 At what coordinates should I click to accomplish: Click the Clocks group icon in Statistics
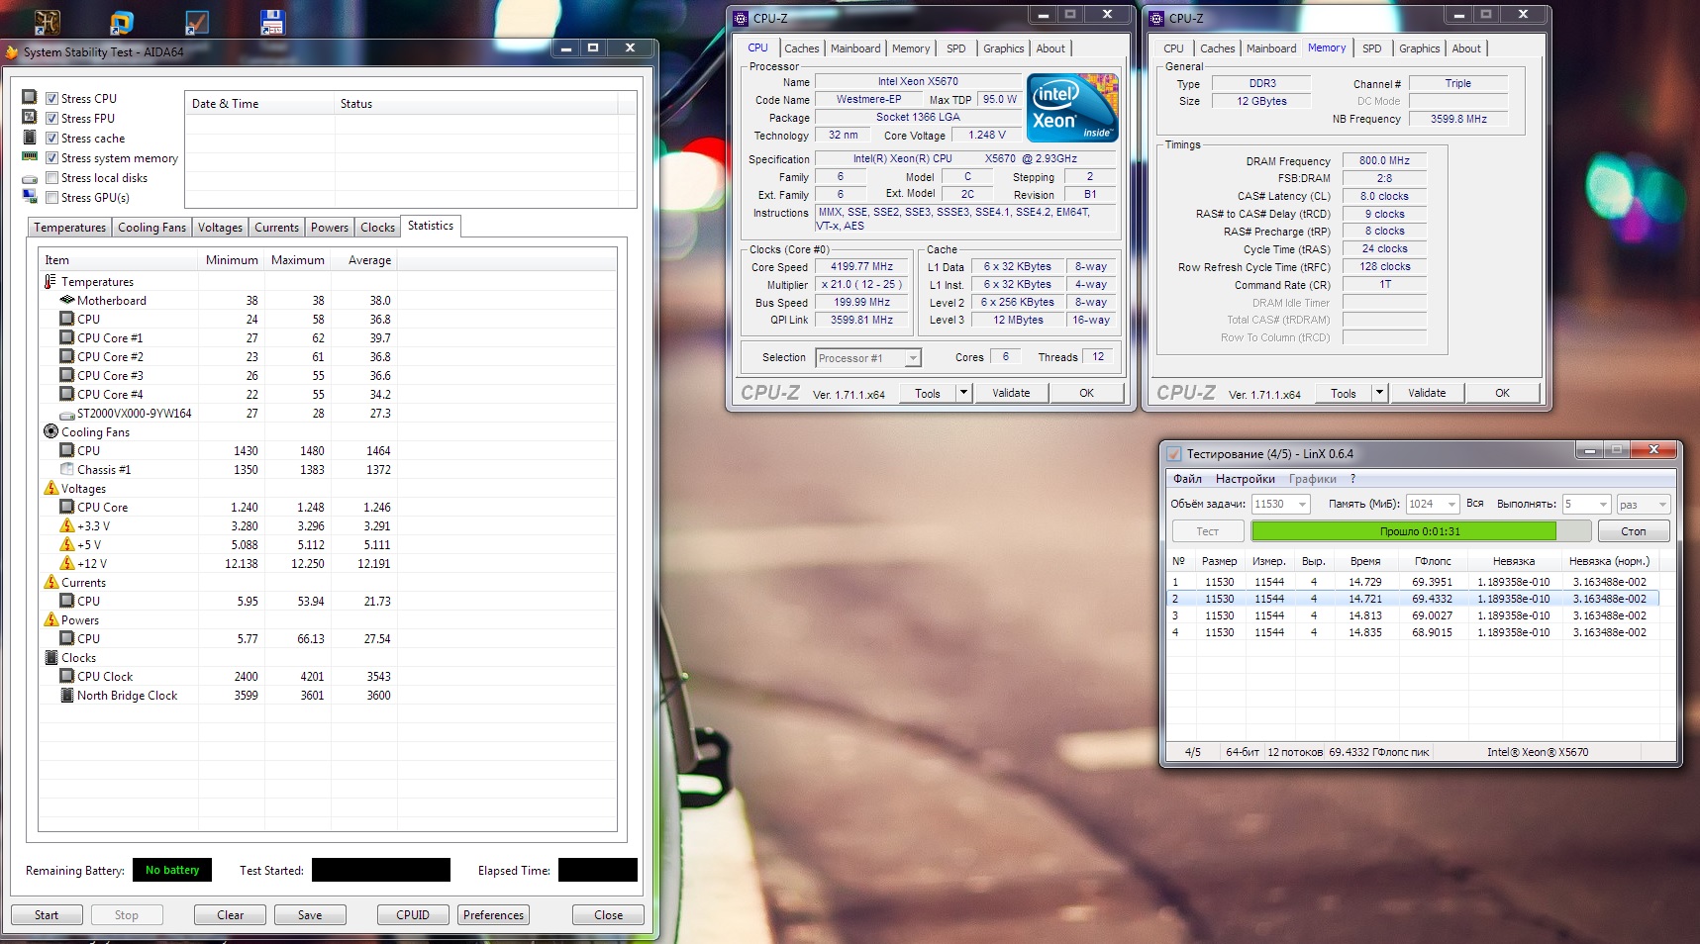pyautogui.click(x=51, y=657)
